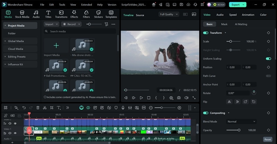Toggle the Compositing switch
The width and height of the screenshot is (277, 144).
[x=206, y=113]
